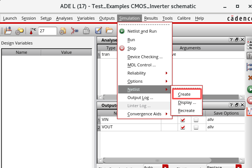Choose Recreate in Netlist submenu
252x168 pixels.
point(187,111)
